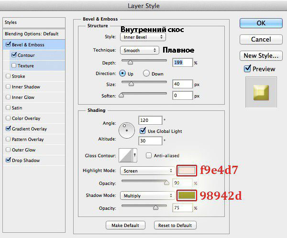Viewport: 287px width, 238px height.
Task: Click the Cancel button
Action: pyautogui.click(x=261, y=39)
